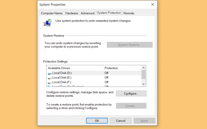Click the Off status for Local Disk (D:)

106,73
